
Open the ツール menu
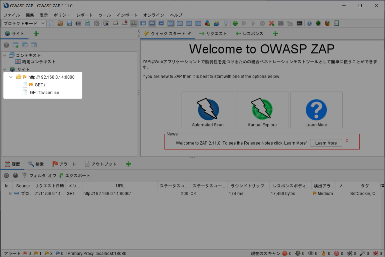(x=105, y=15)
